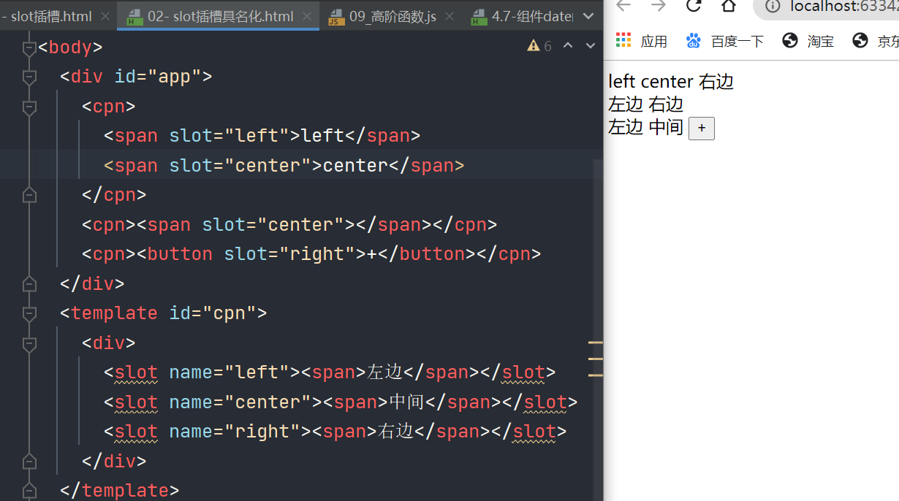This screenshot has width=899, height=501.
Task: Collapse the div id="app" fold marker
Action: [x=29, y=77]
